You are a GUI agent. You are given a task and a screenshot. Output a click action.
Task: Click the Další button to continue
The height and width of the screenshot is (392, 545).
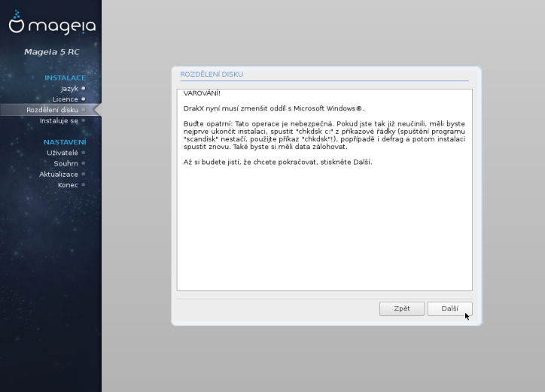pos(449,308)
